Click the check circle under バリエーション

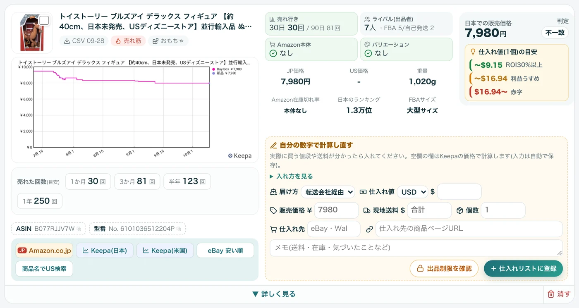pyautogui.click(x=368, y=53)
